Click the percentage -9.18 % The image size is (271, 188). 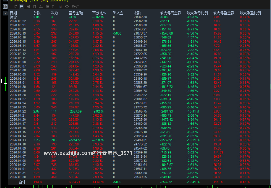[x=98, y=140]
